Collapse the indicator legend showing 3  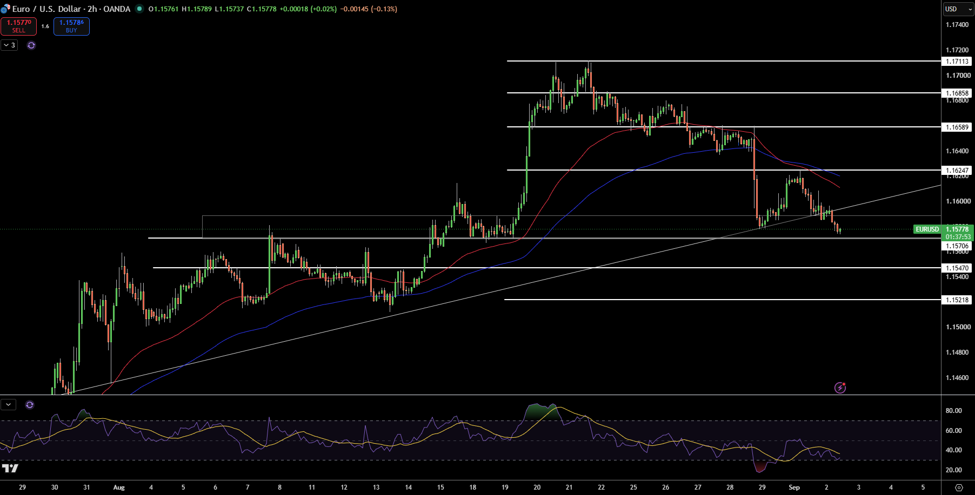[10, 45]
